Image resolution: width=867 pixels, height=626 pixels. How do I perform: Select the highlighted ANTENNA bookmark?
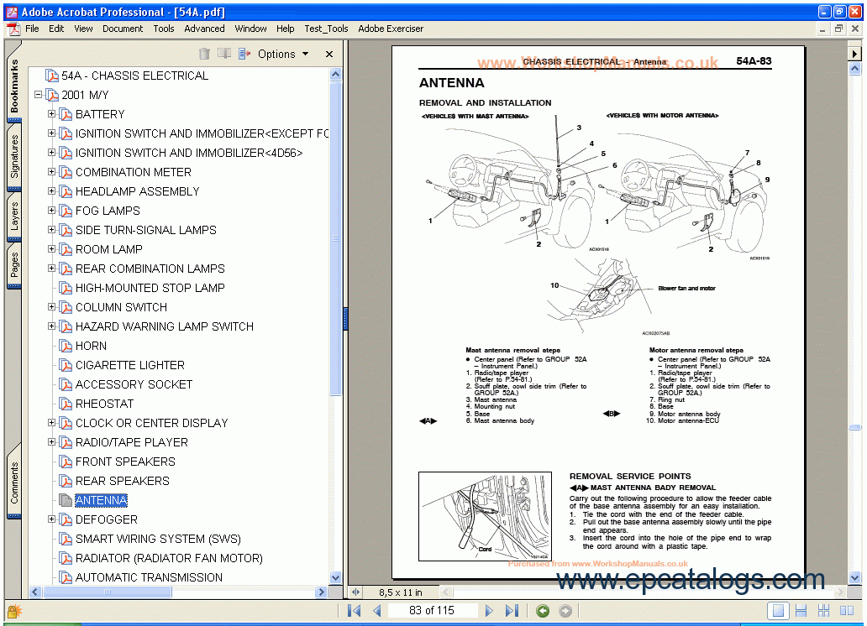[101, 501]
